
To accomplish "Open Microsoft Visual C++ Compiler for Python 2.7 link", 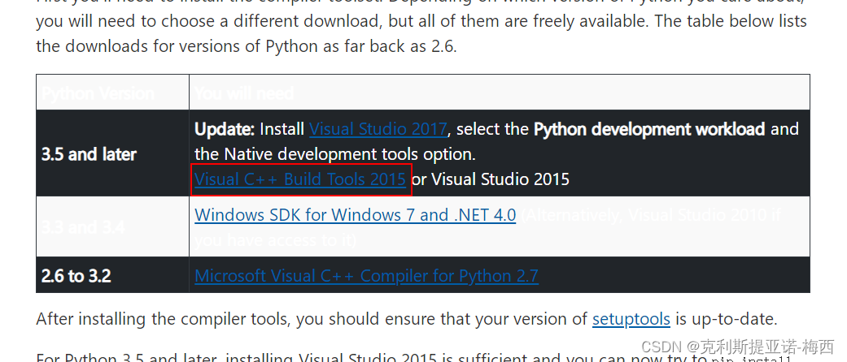I will [366, 276].
